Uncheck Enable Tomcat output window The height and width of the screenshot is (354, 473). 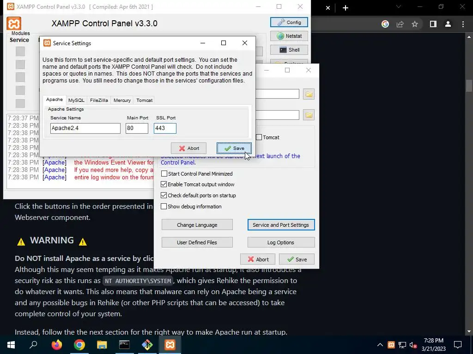(164, 184)
